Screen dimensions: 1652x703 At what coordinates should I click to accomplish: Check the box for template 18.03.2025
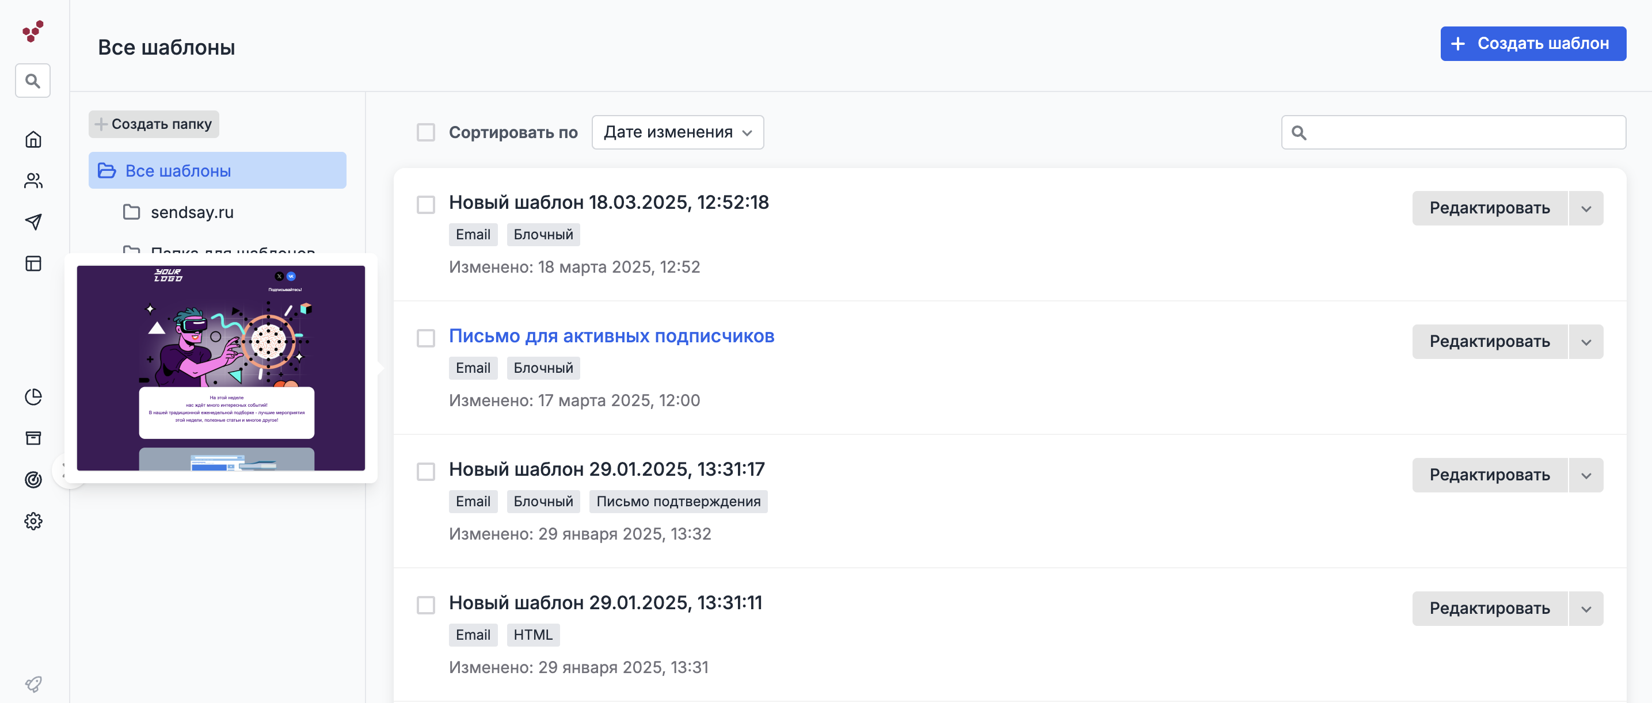pos(426,204)
